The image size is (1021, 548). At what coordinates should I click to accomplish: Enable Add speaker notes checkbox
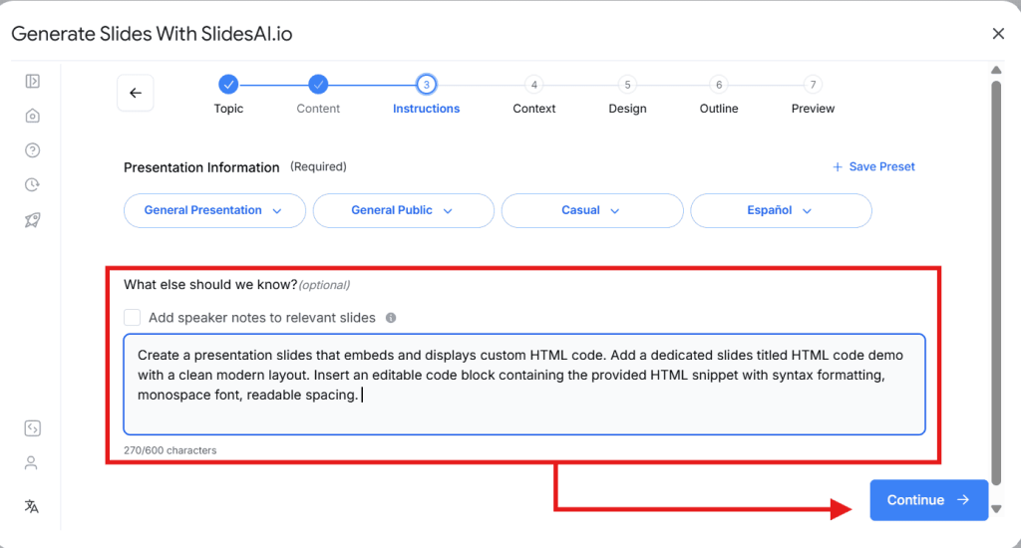point(133,318)
